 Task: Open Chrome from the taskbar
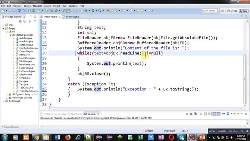point(36,137)
